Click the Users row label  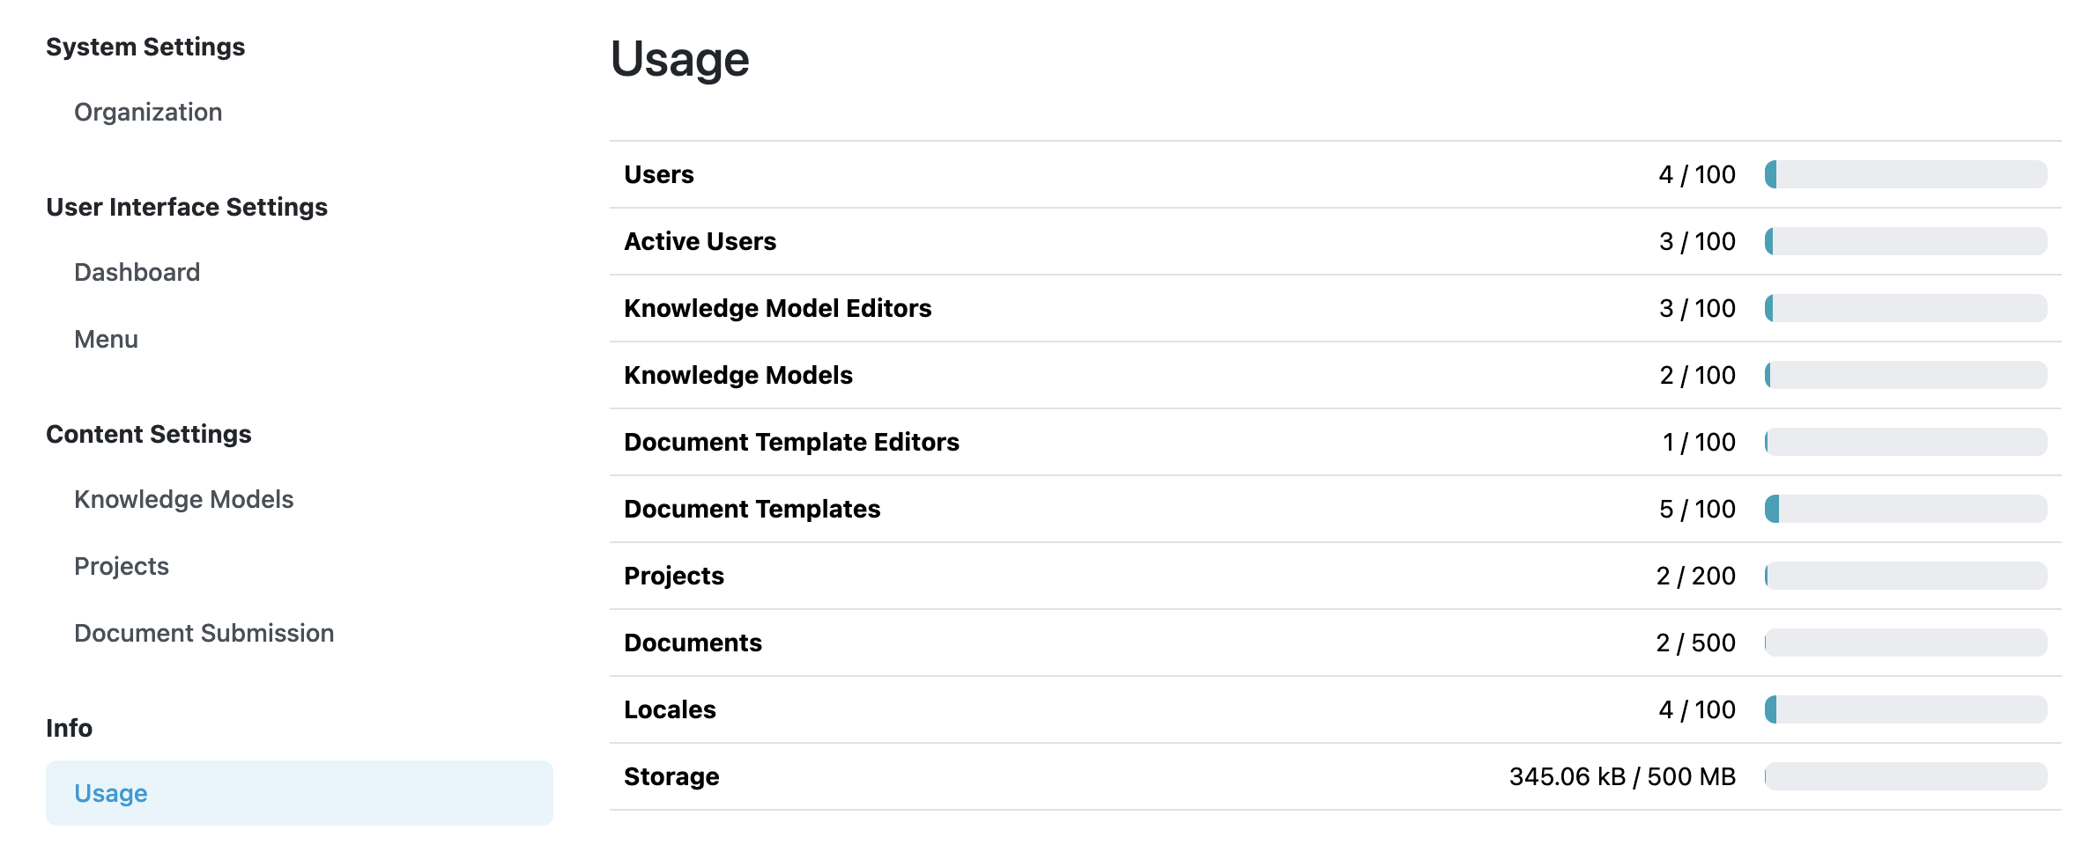tap(659, 174)
